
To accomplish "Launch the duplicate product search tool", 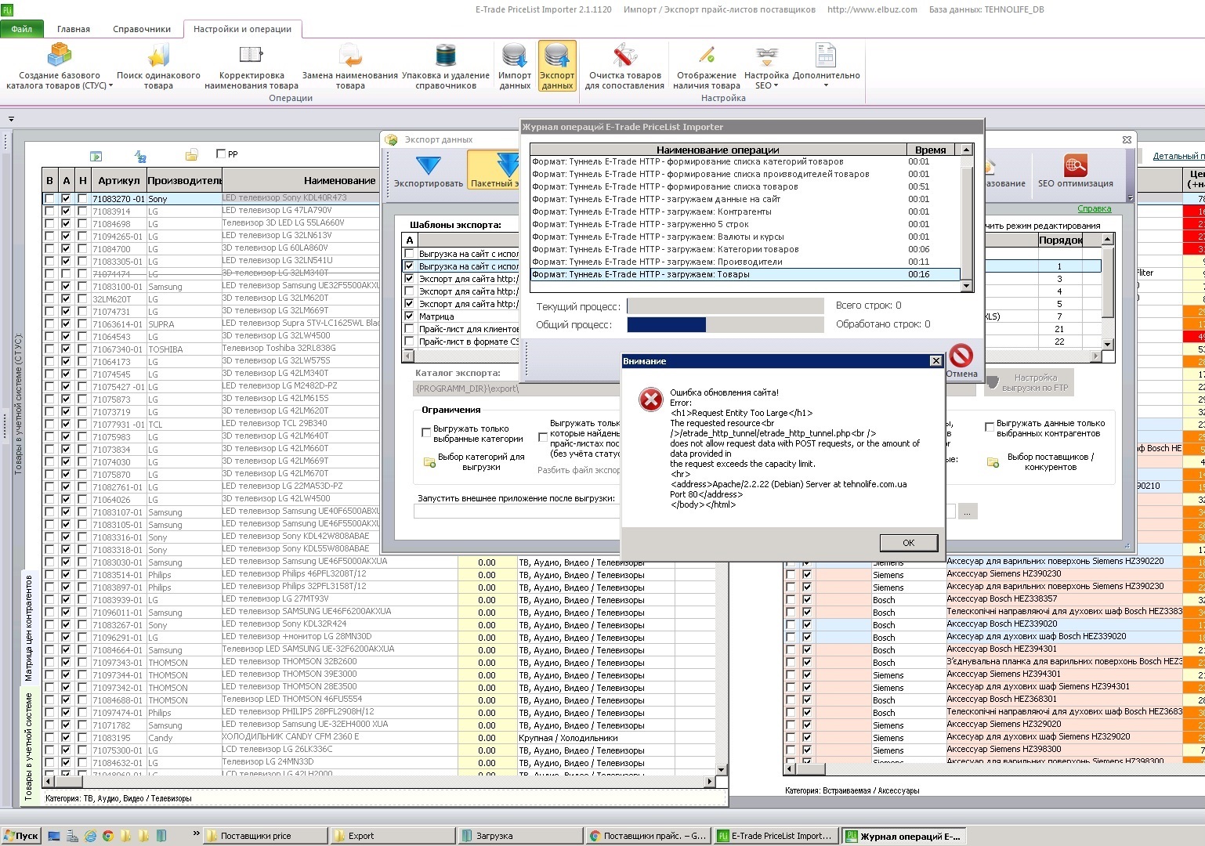I will pyautogui.click(x=158, y=67).
